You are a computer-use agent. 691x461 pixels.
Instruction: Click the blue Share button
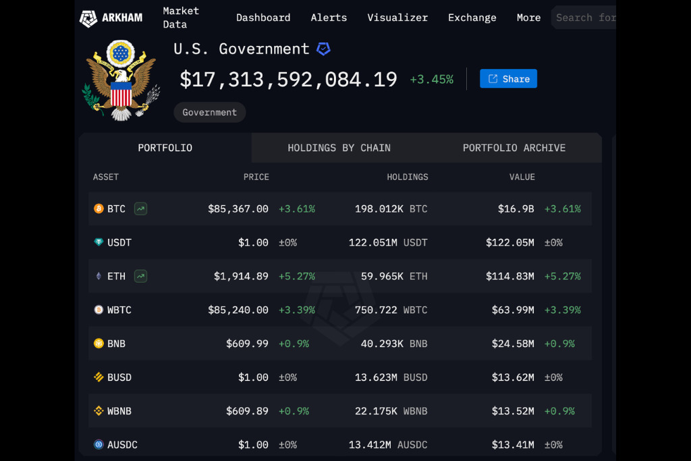[508, 78]
